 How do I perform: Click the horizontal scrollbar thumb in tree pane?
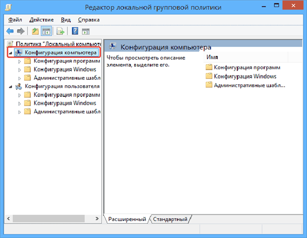click(49, 219)
